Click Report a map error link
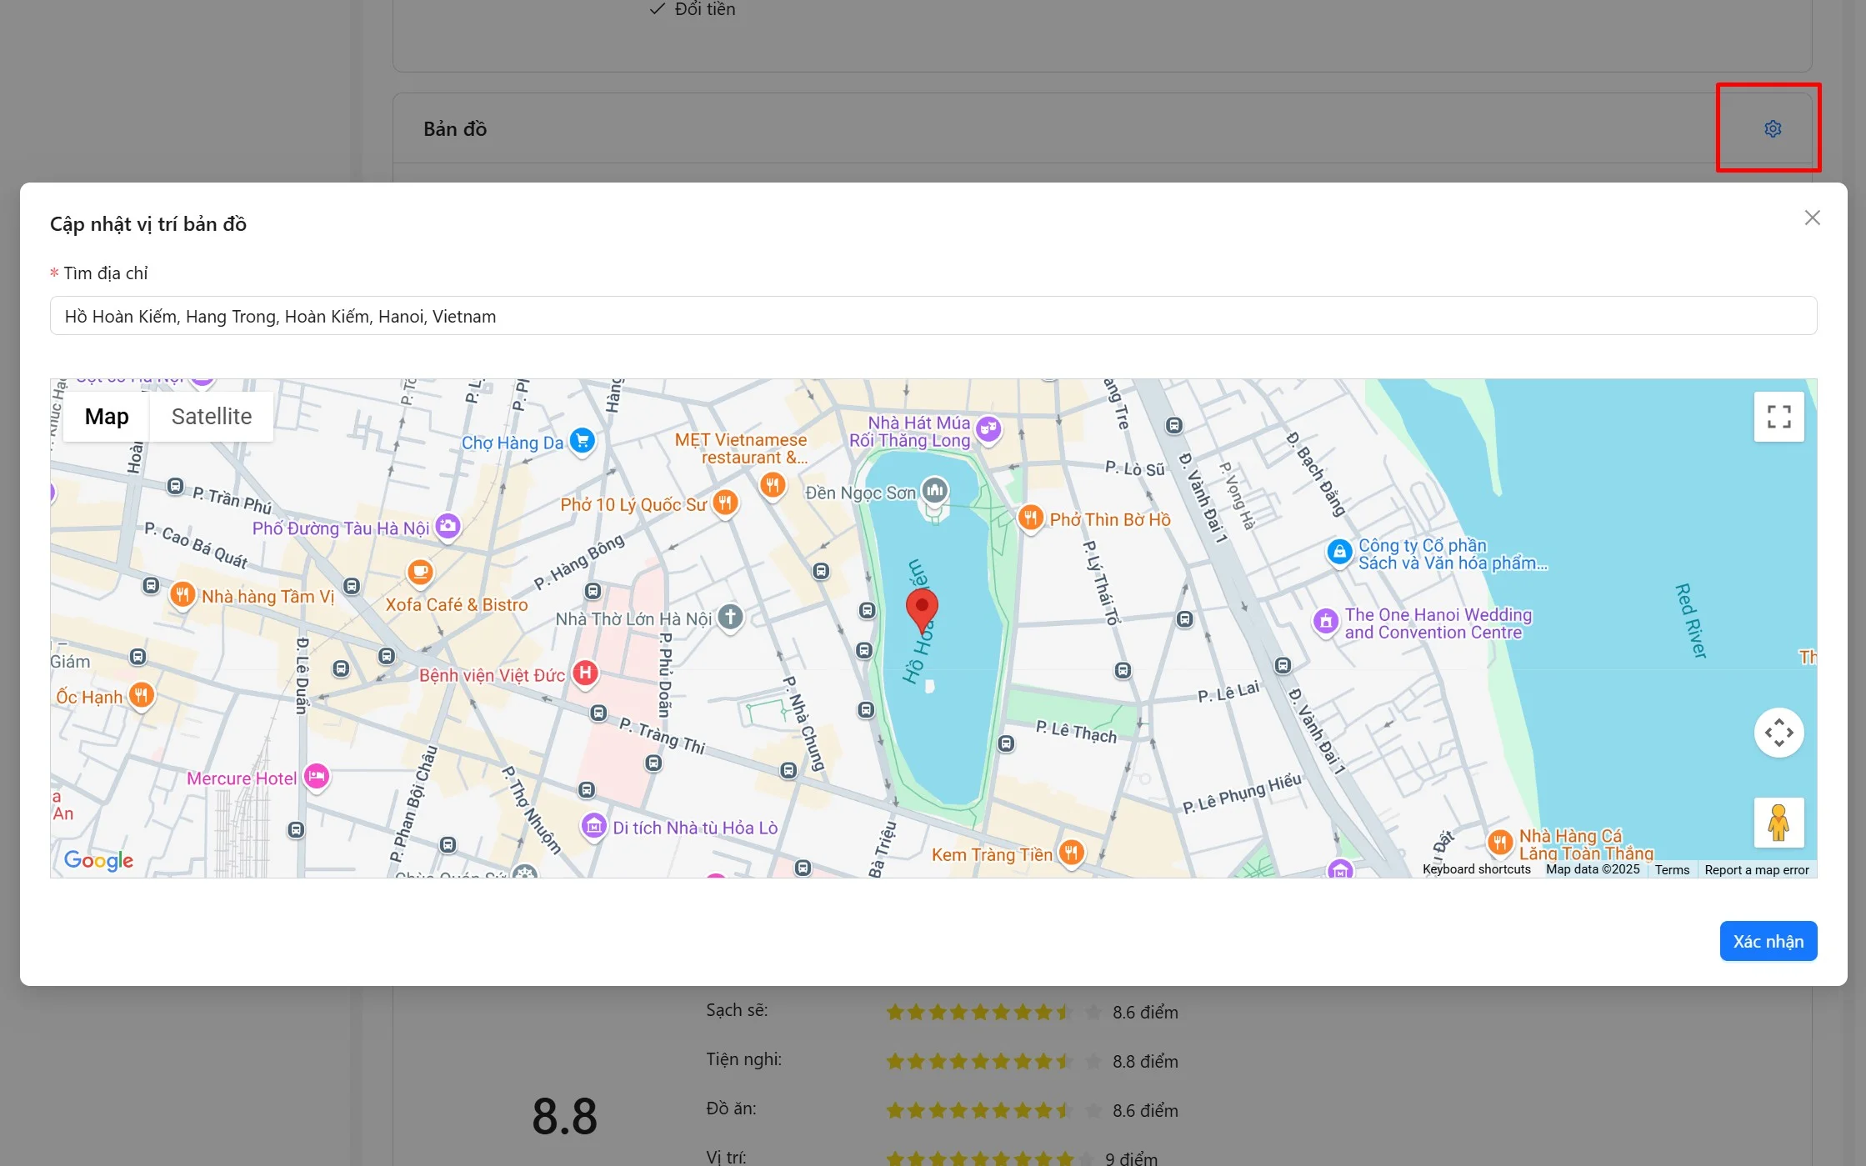This screenshot has width=1866, height=1166. [x=1757, y=869]
